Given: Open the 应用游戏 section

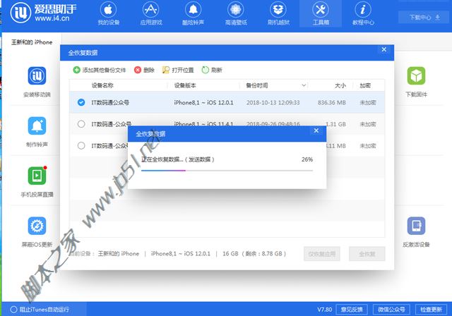Looking at the screenshot, I should [x=151, y=13].
